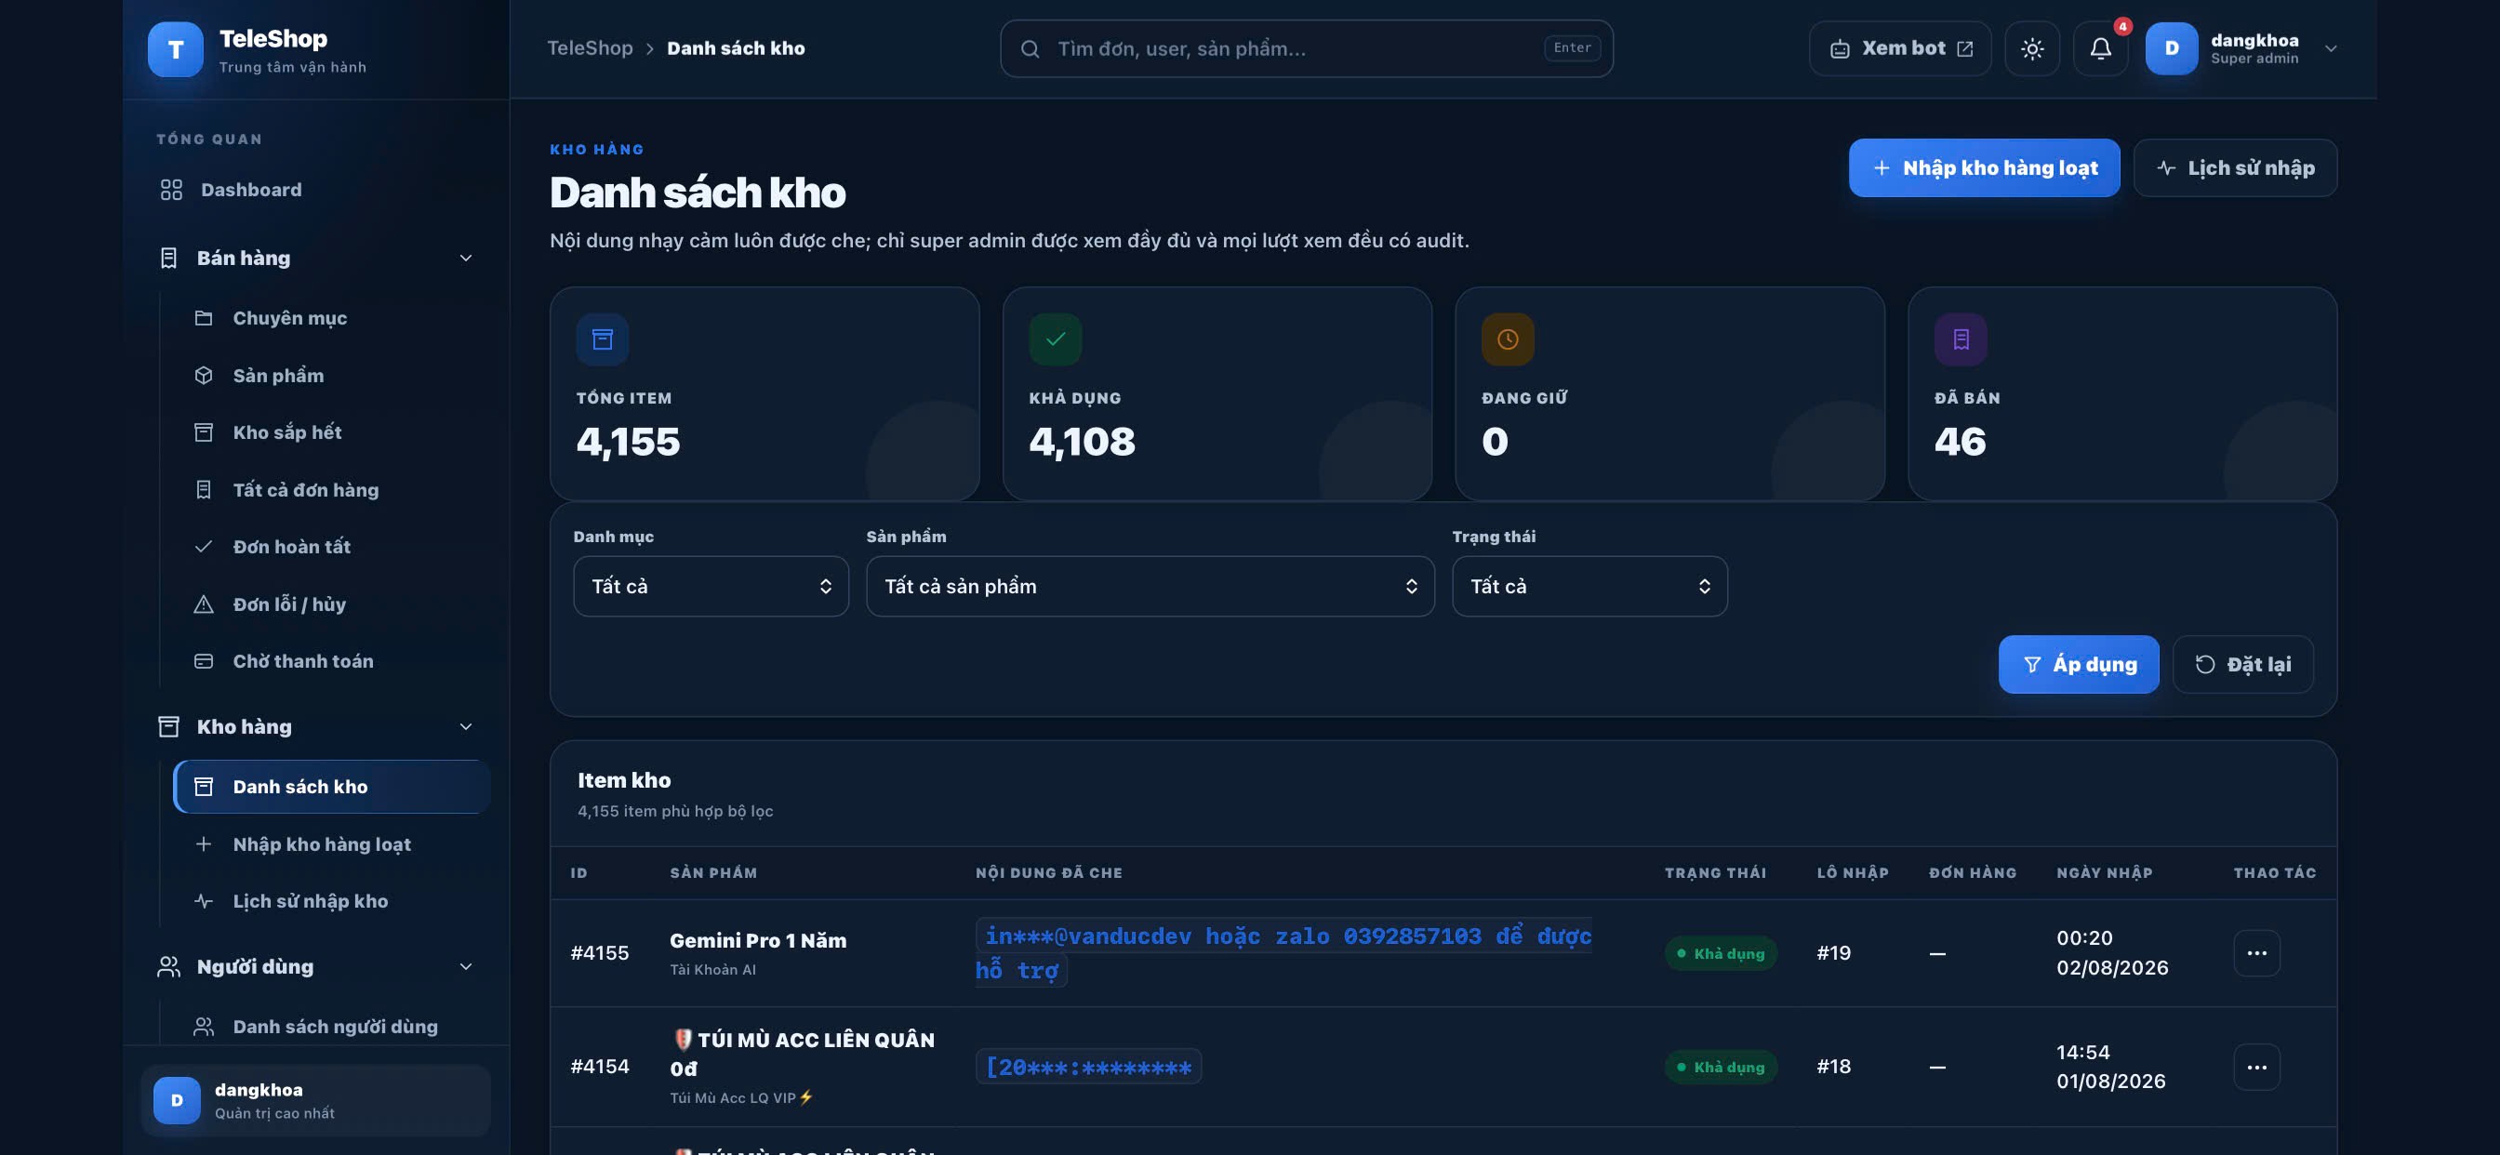Click Bán hàng receipt icon
The height and width of the screenshot is (1155, 2500).
pos(168,259)
